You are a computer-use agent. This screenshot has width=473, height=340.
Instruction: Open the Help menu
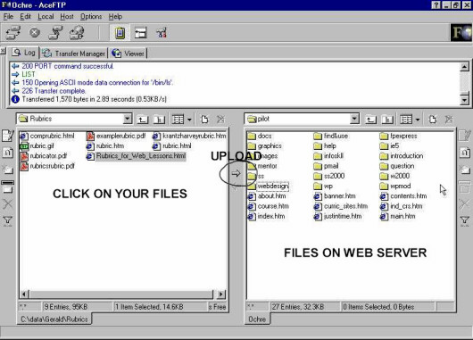pyautogui.click(x=115, y=17)
